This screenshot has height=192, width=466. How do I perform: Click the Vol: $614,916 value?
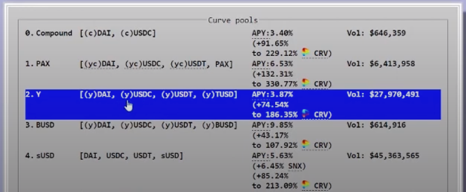coord(376,125)
